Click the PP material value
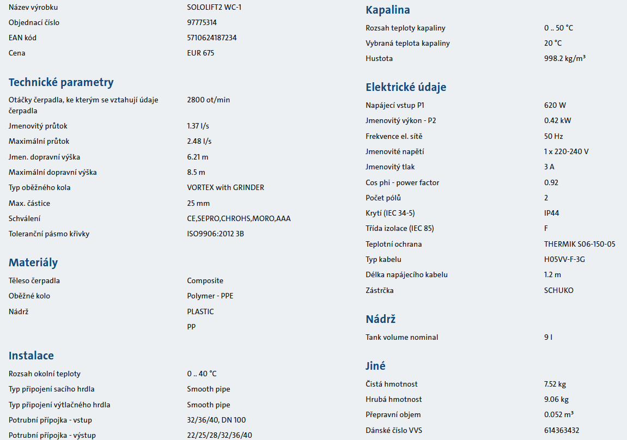 (192, 327)
